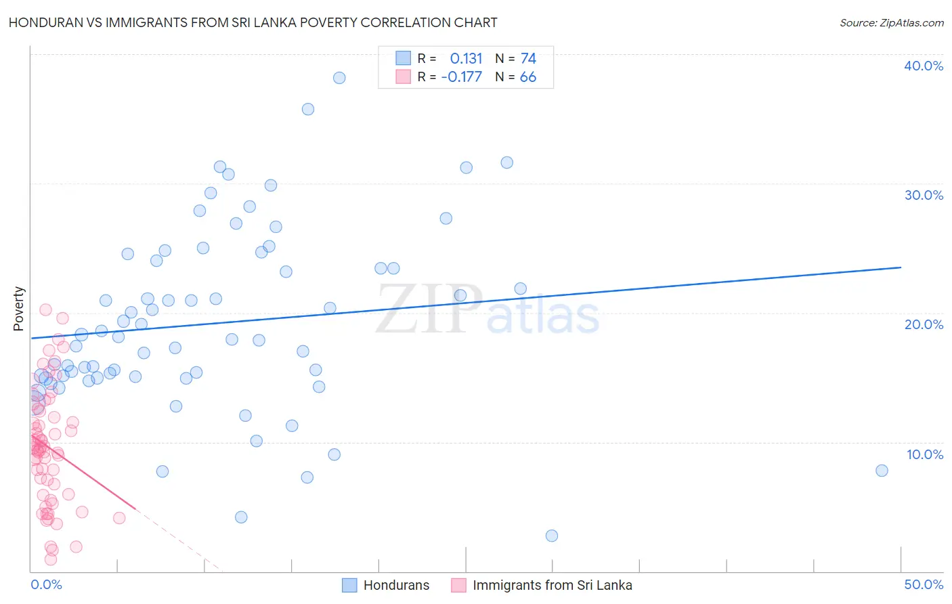Click the 50.0% x-axis tick label
Screen dimensions: 952x604
pyautogui.click(x=924, y=584)
